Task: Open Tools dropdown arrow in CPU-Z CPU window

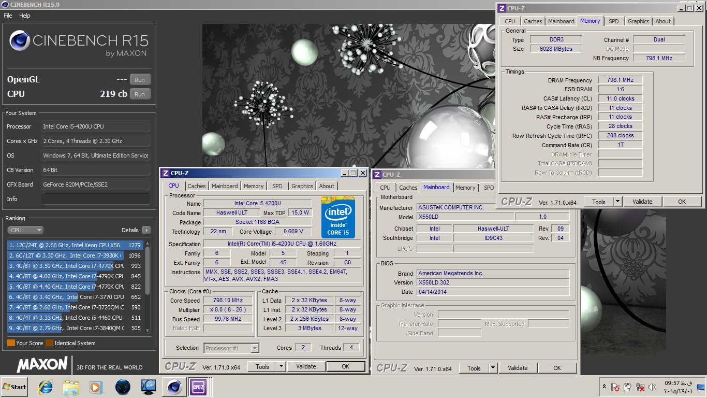Action: [x=281, y=366]
